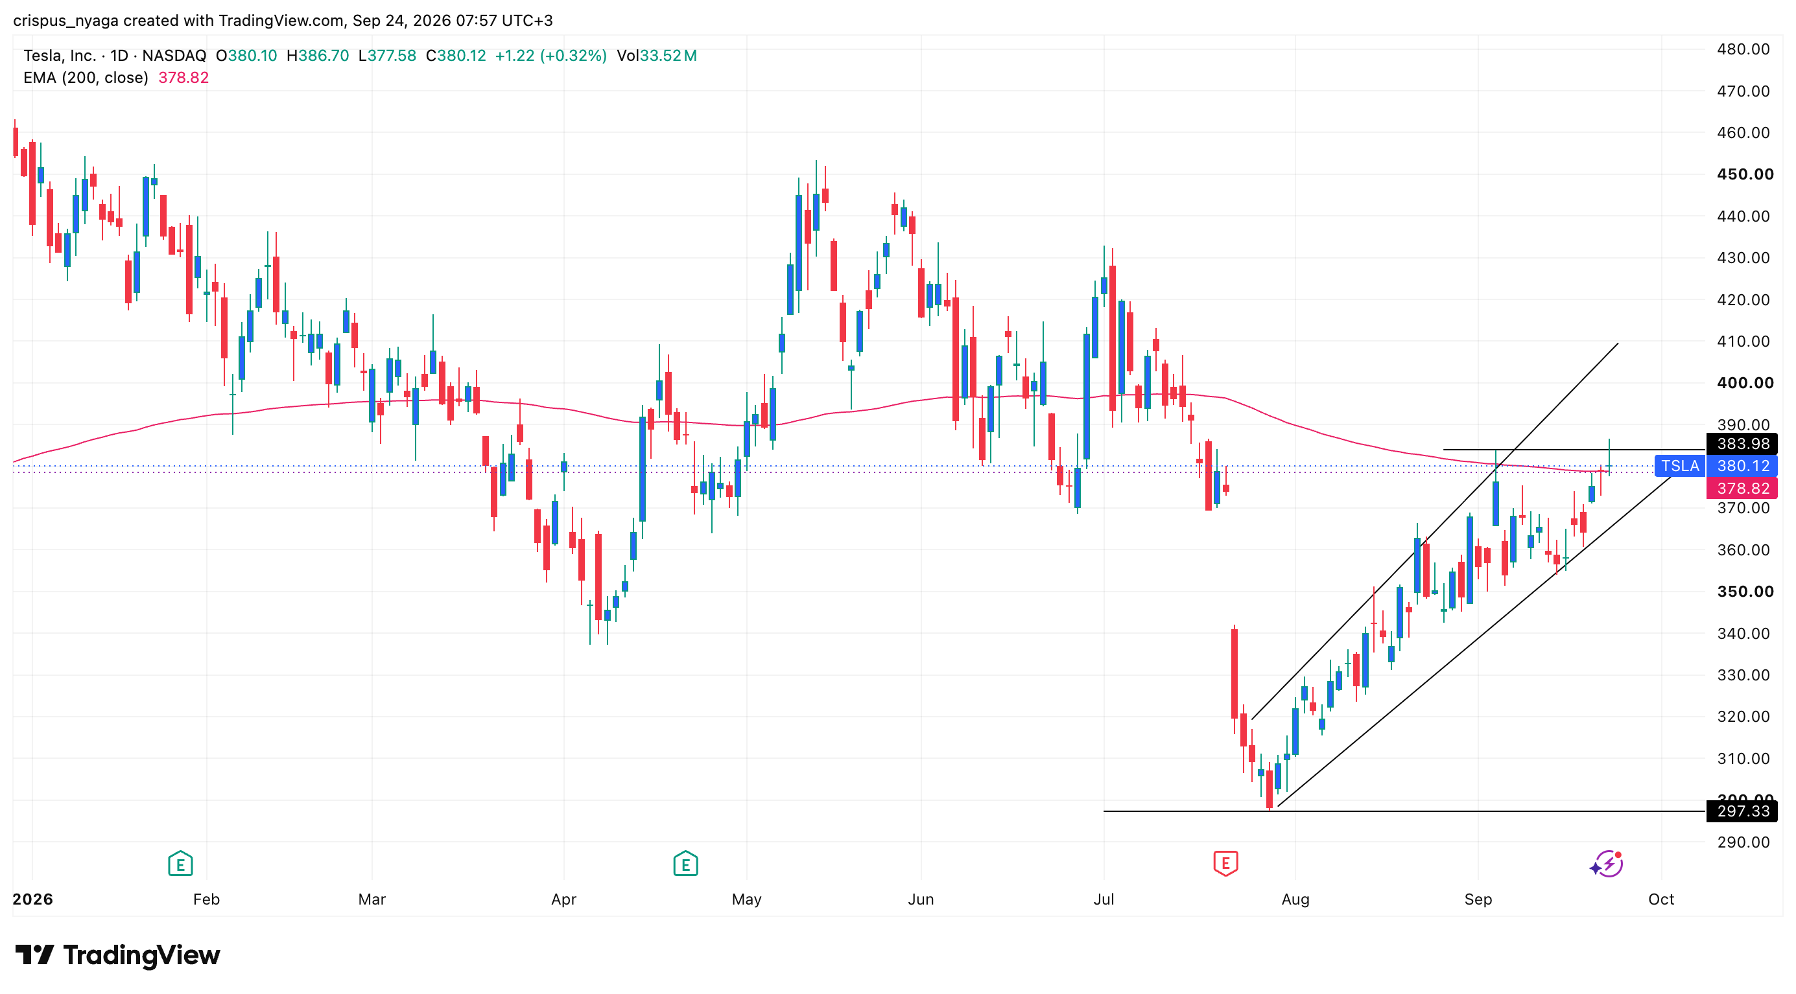Click the Vol 33.52 M value

(656, 56)
